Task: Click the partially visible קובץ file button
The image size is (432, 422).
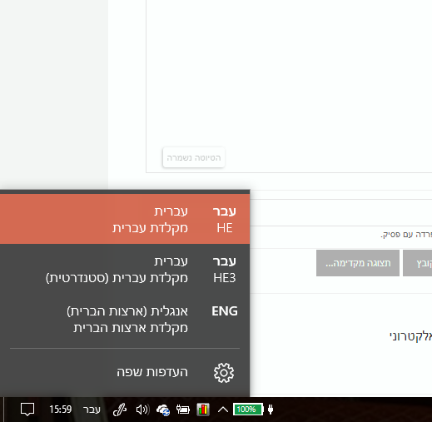Action: tap(417, 263)
